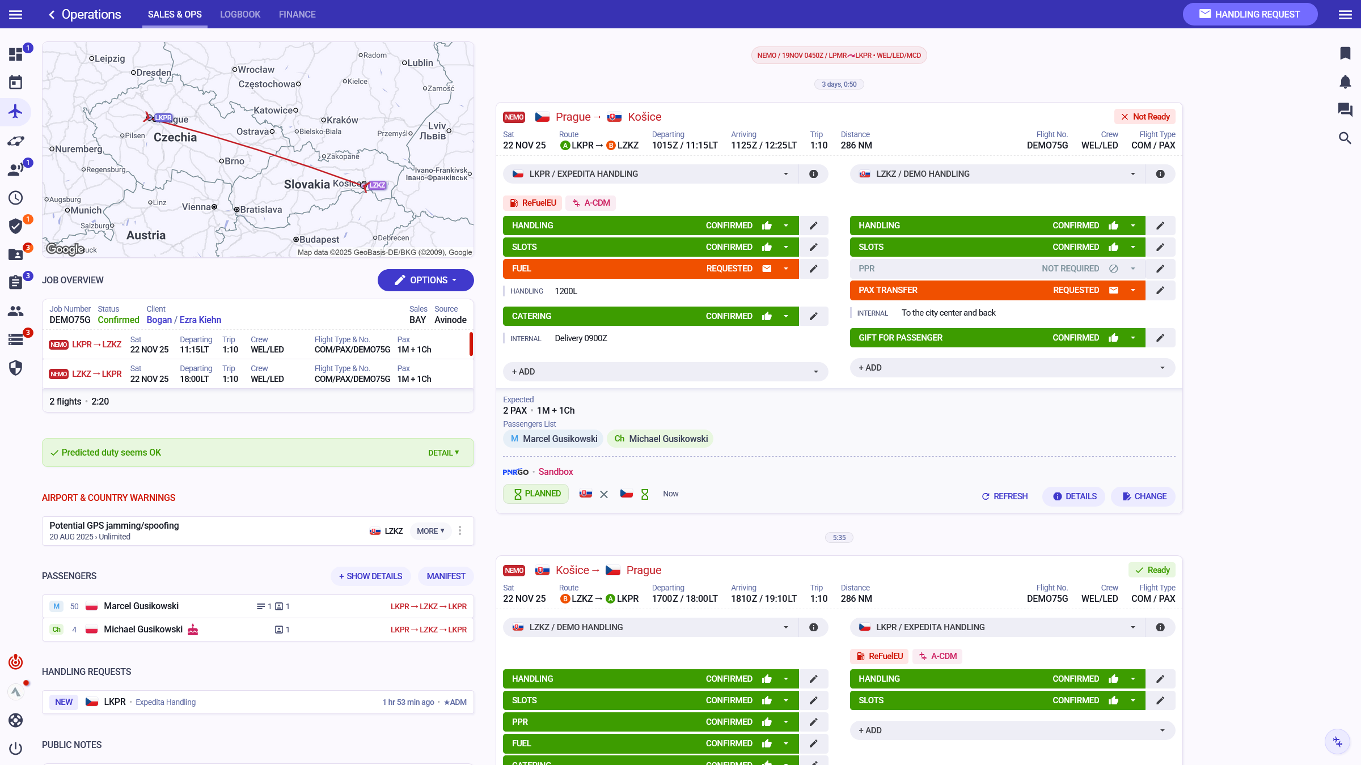Click the search magnifier icon

[x=1345, y=138]
